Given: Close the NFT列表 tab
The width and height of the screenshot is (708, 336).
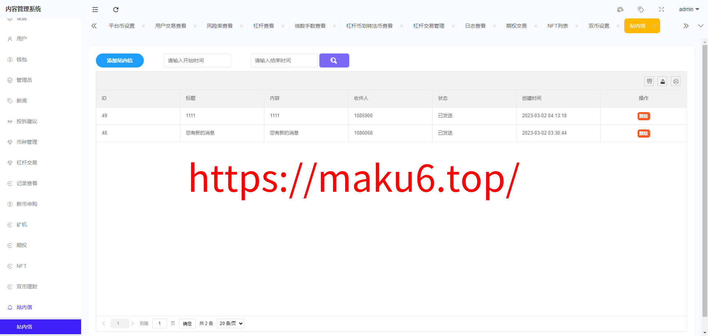Looking at the screenshot, I should [577, 26].
